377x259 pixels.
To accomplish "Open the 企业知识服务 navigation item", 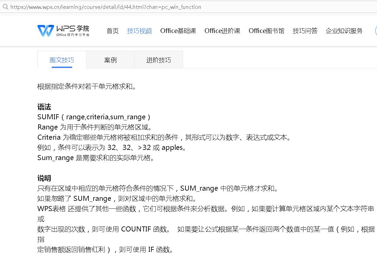I will click(344, 30).
